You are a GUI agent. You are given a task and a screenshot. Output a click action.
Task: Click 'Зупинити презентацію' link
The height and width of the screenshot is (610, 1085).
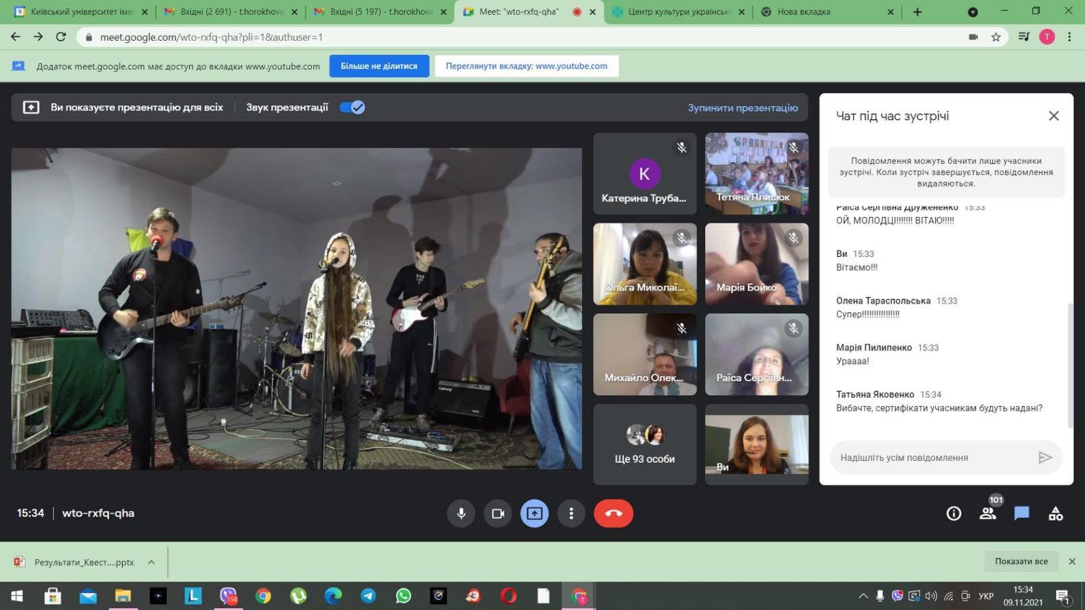coord(743,108)
